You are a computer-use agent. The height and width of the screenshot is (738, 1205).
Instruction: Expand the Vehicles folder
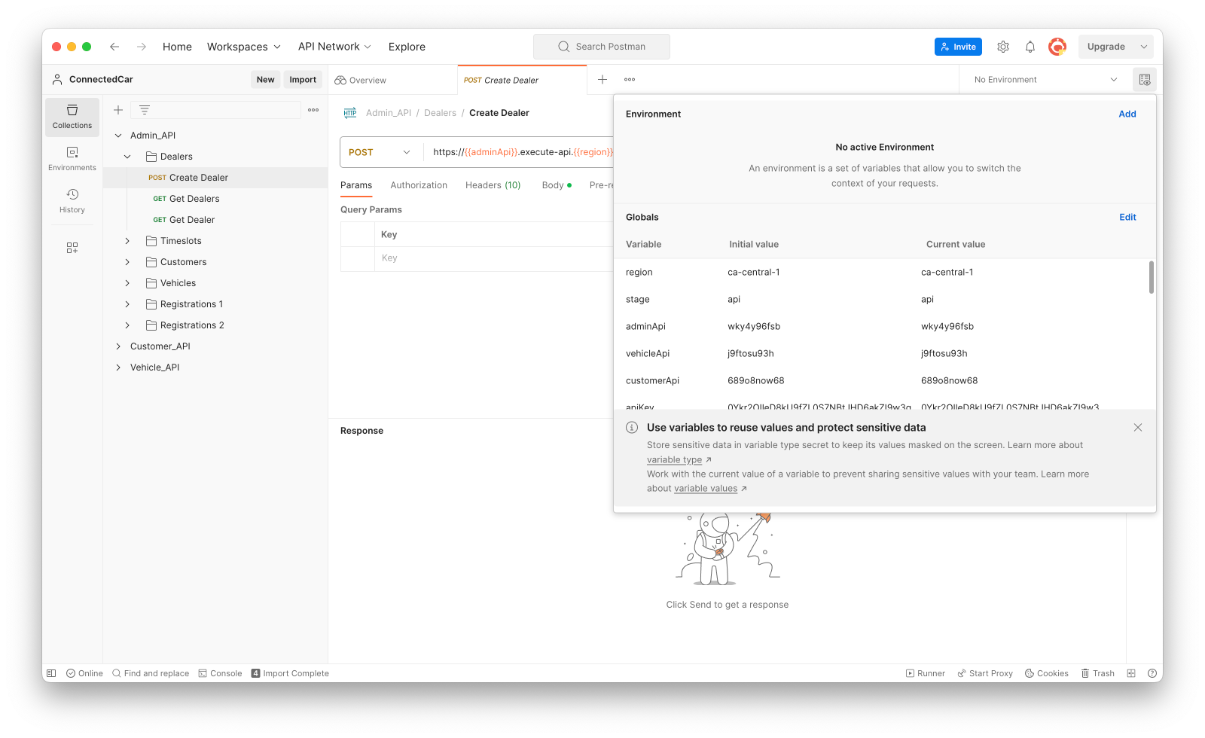coord(127,283)
